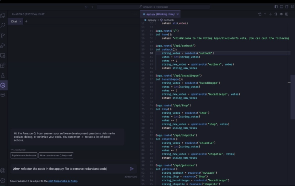This screenshot has width=295, height=186.
Task: Open the Manage gear settings icon
Action: click(3, 181)
